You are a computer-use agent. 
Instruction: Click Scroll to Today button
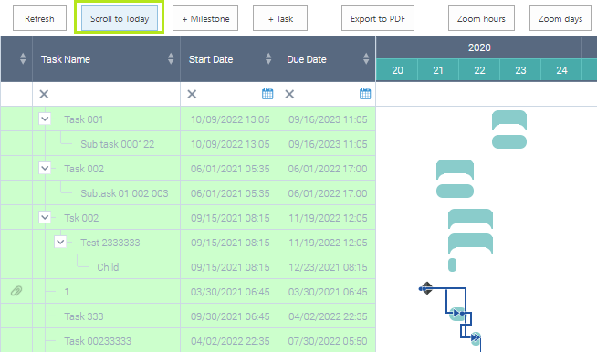tap(120, 18)
